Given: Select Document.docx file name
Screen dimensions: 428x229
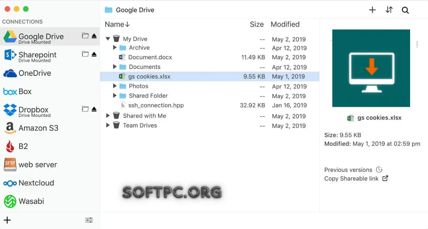Looking at the screenshot, I should (x=150, y=57).
